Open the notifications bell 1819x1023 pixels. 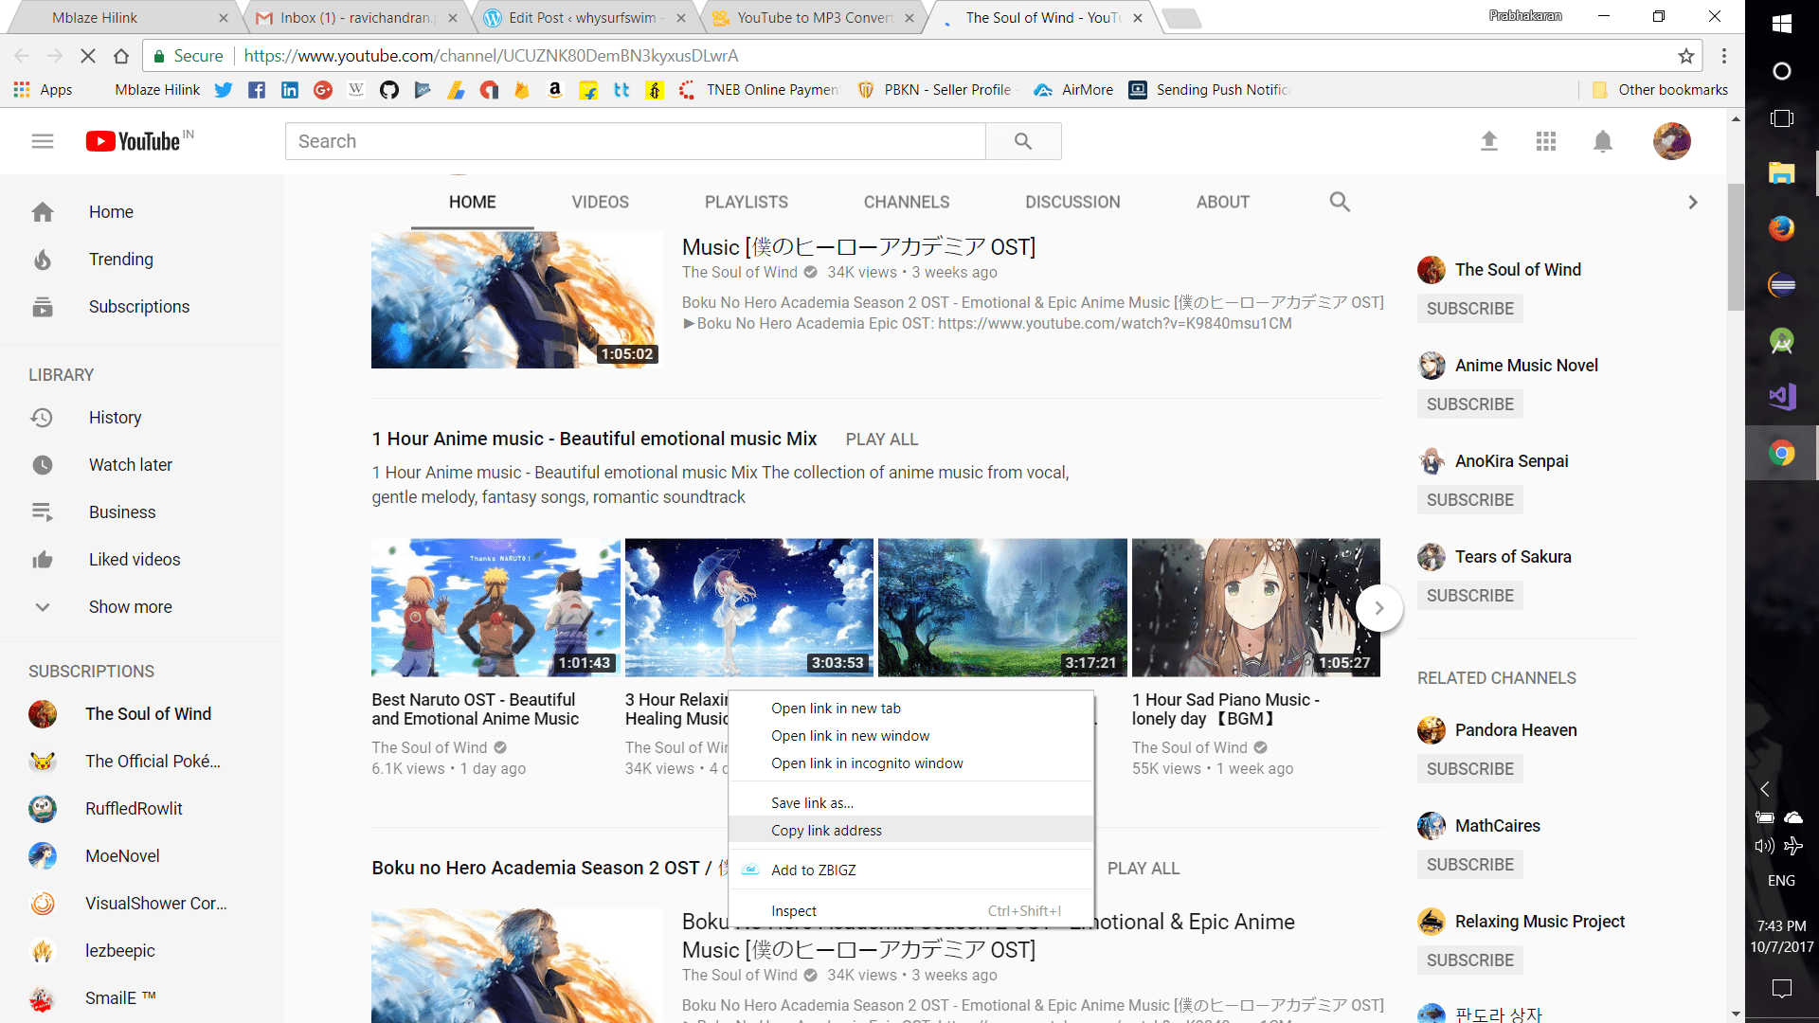1602,140
